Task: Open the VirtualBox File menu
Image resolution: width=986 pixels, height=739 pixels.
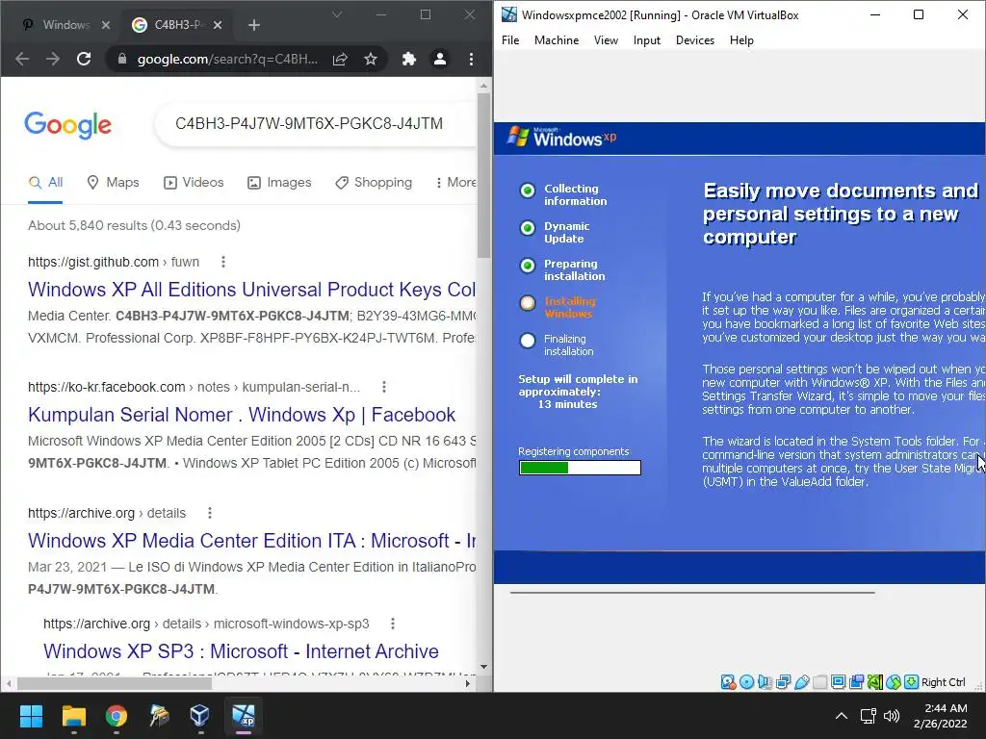Action: pos(510,40)
